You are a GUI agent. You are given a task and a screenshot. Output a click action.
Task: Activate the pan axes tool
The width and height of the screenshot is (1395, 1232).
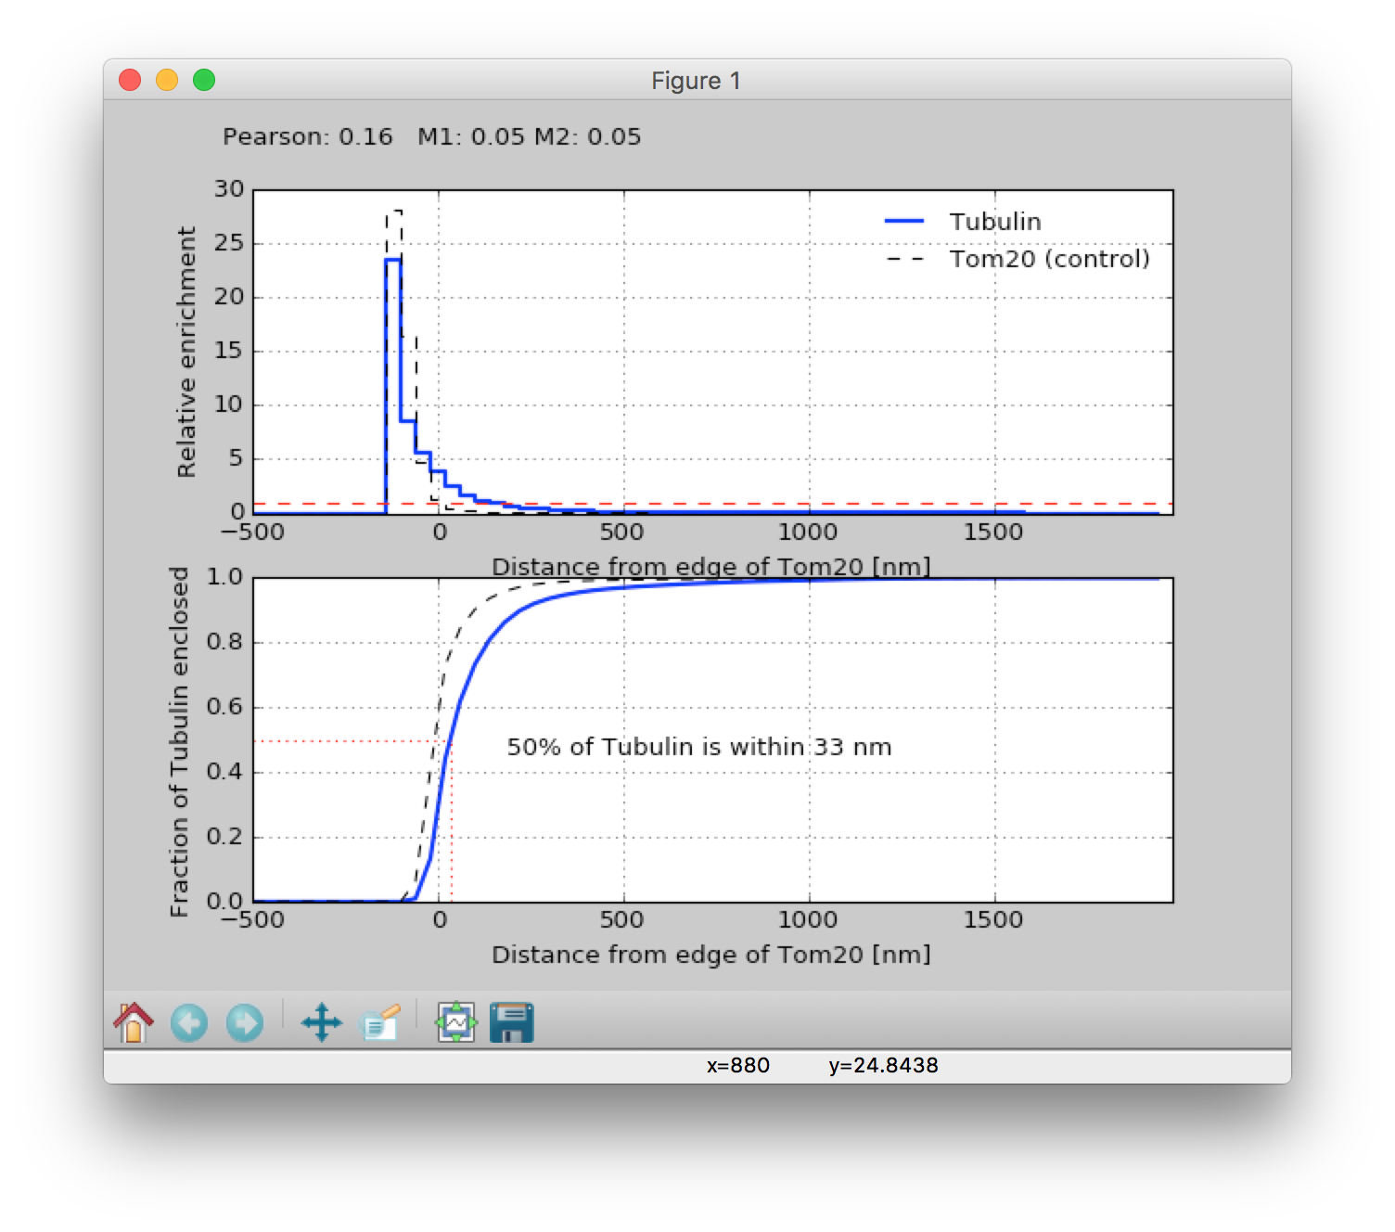pos(322,1022)
